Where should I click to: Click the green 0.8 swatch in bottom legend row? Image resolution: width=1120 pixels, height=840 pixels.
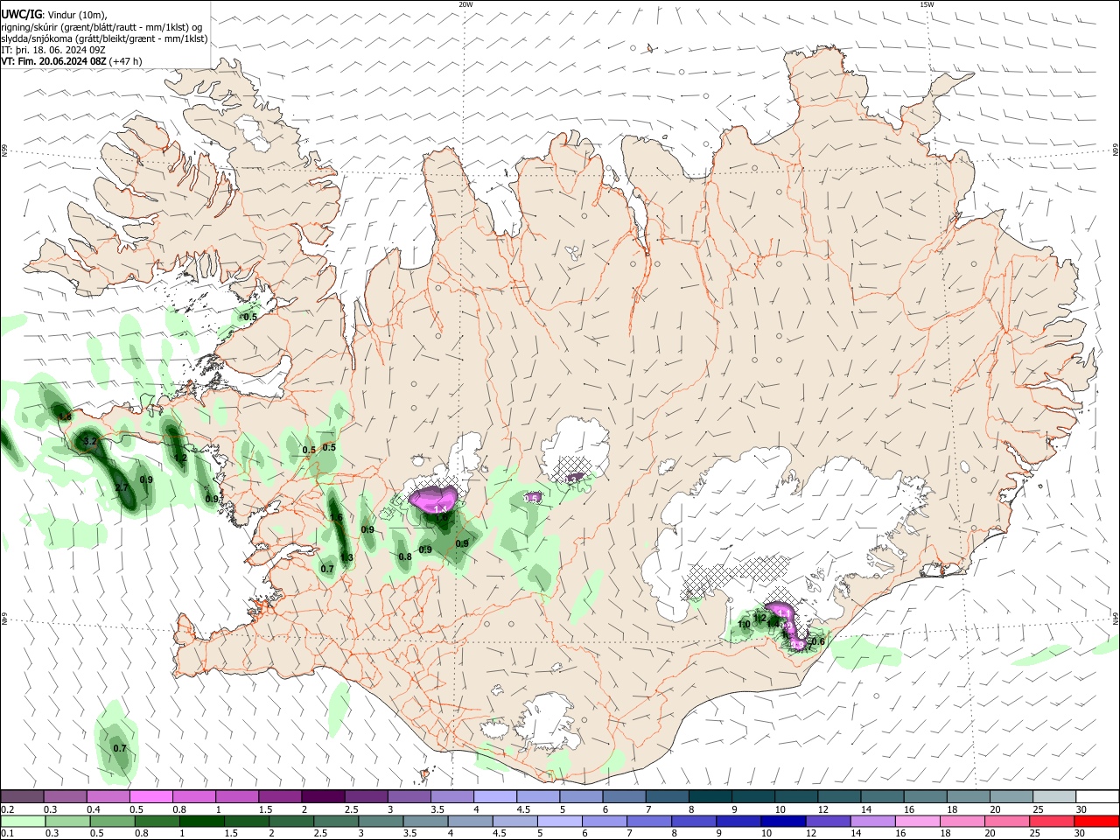[x=156, y=821]
